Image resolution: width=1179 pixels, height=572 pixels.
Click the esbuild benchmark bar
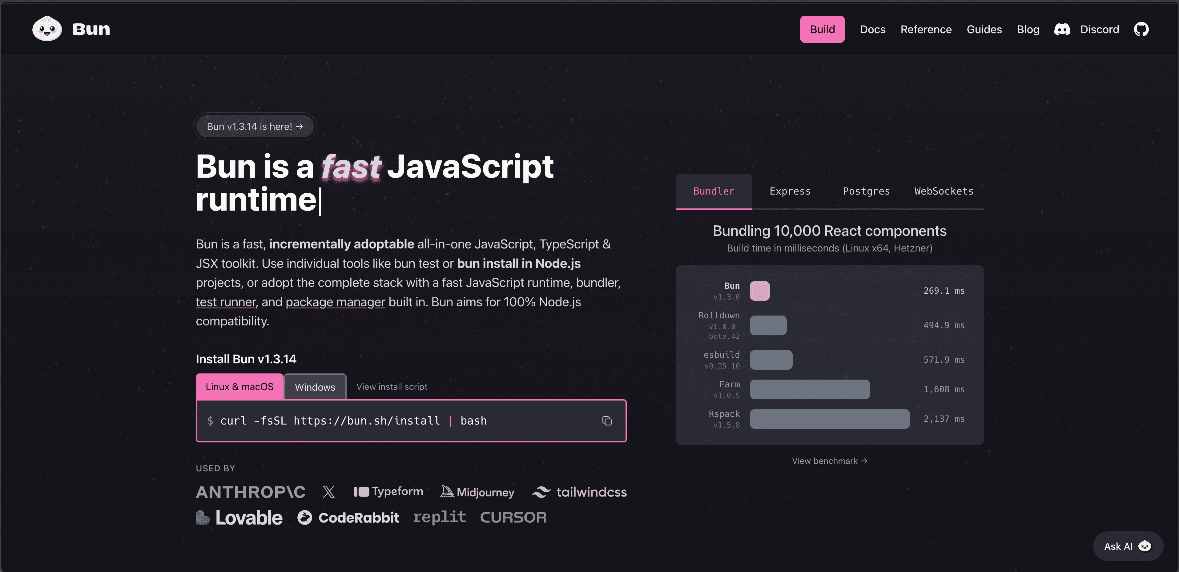click(x=771, y=360)
